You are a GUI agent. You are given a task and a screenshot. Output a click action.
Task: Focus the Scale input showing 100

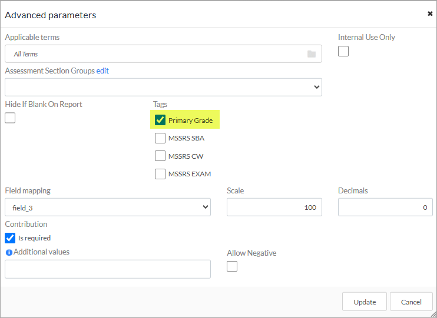pos(274,207)
